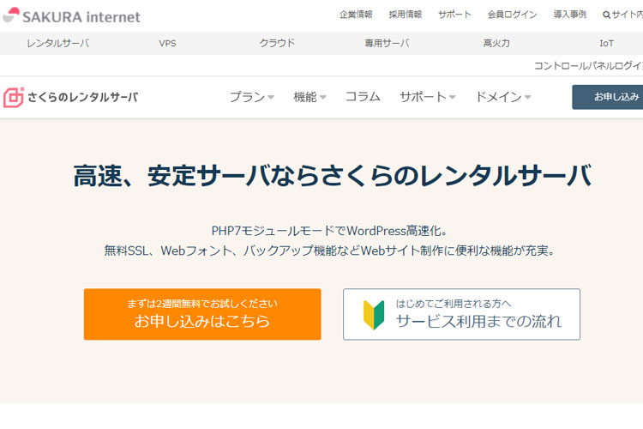Expand the ドメイン dropdown menu
This screenshot has width=643, height=429.
click(x=502, y=97)
